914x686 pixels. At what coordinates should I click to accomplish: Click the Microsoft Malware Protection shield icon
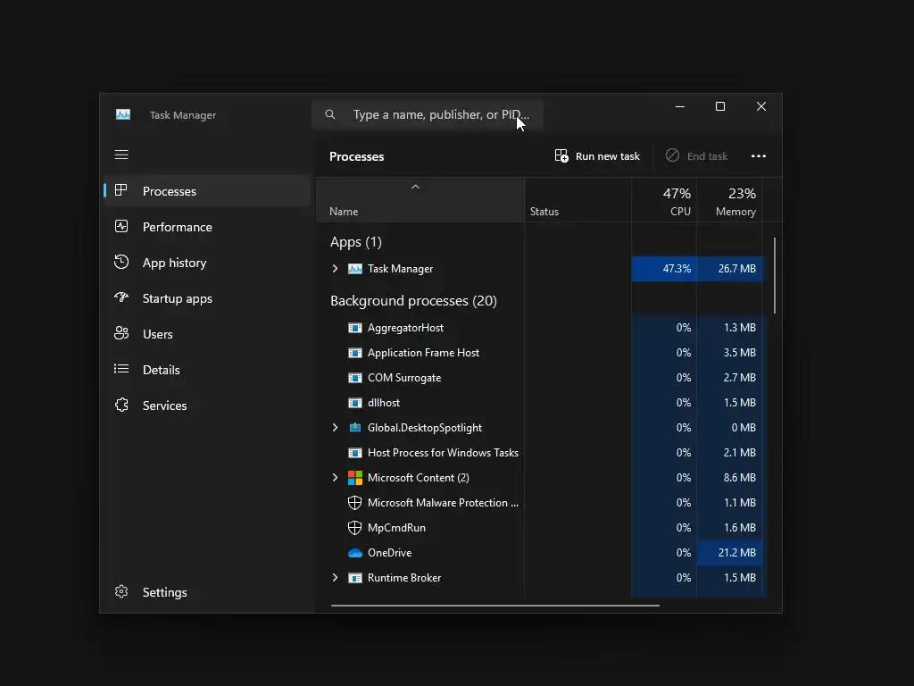point(354,503)
